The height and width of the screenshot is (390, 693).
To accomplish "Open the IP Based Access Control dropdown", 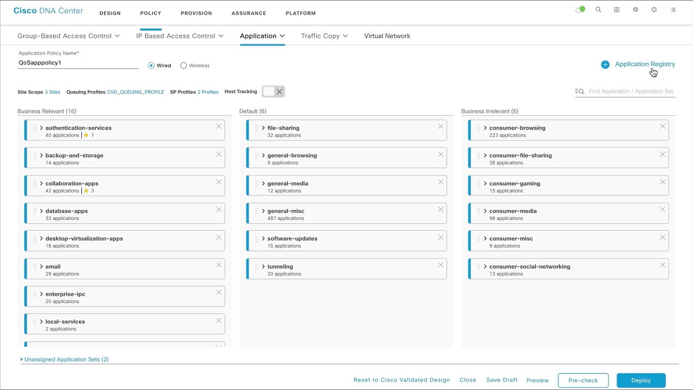I will coord(180,36).
